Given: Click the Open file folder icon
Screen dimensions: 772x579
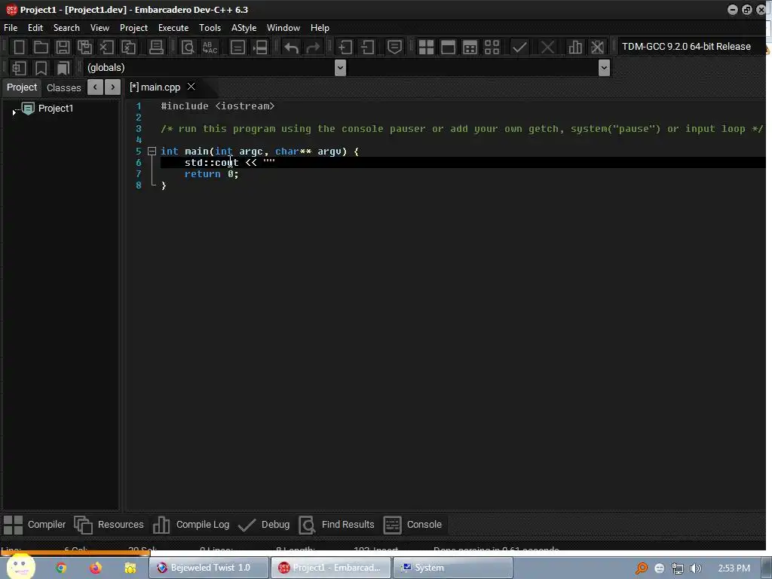Looking at the screenshot, I should click(x=41, y=47).
